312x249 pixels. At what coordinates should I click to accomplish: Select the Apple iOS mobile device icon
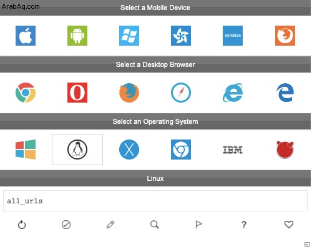pyautogui.click(x=26, y=36)
